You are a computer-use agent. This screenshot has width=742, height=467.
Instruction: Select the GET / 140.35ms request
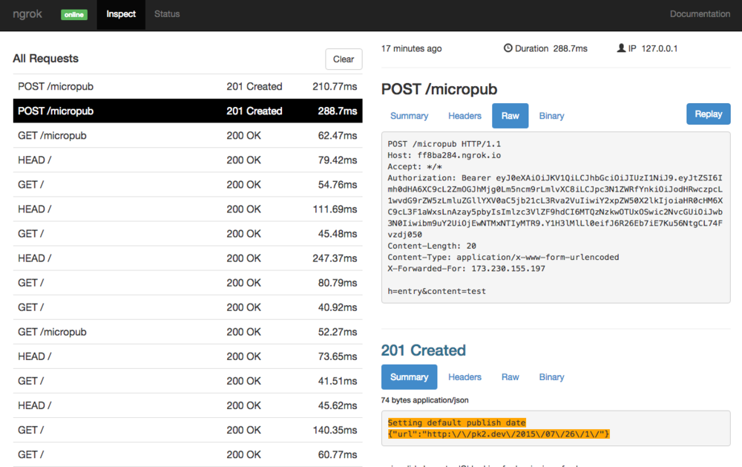(x=188, y=431)
